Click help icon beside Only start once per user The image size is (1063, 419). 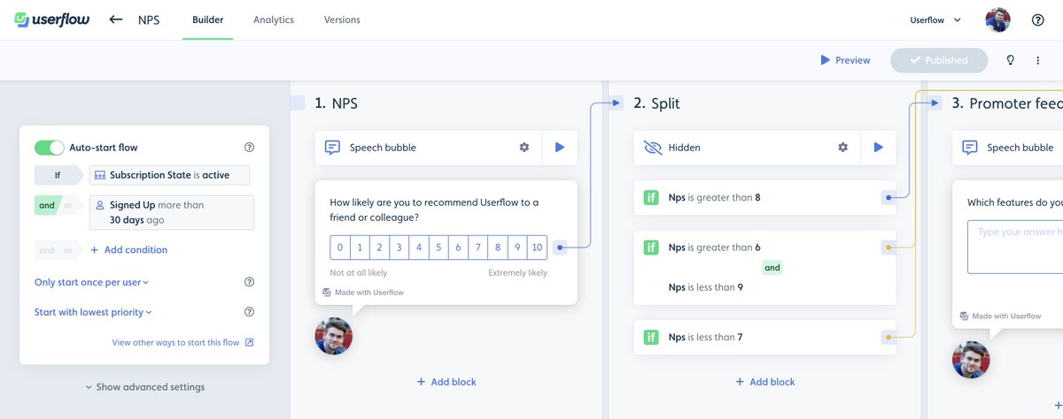point(249,282)
